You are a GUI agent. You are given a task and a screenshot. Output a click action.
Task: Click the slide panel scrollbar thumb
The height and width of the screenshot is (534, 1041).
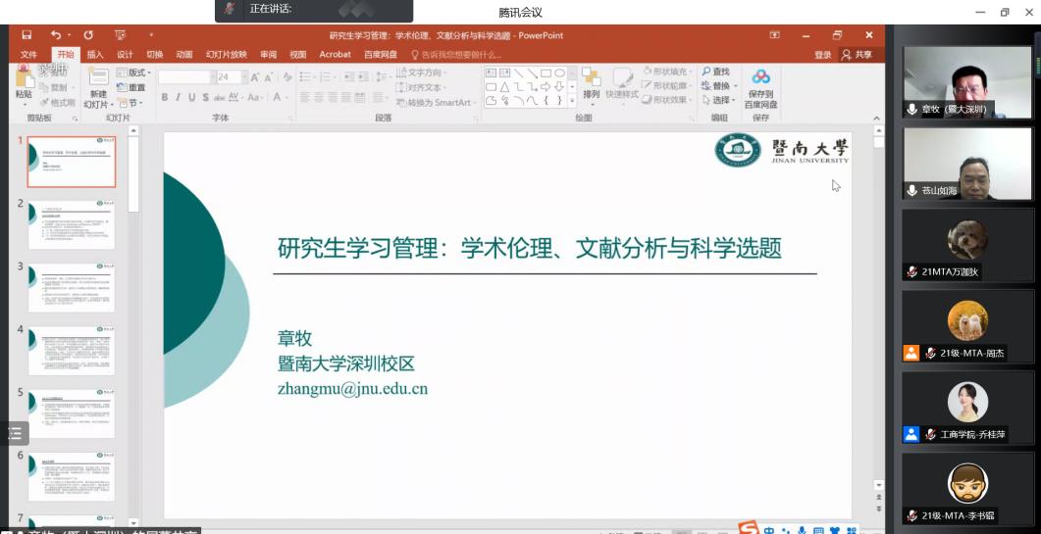tap(133, 175)
